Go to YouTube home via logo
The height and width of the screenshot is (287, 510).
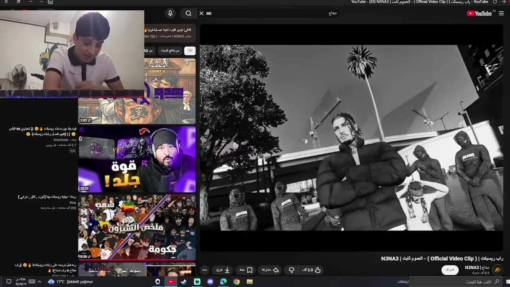click(479, 13)
